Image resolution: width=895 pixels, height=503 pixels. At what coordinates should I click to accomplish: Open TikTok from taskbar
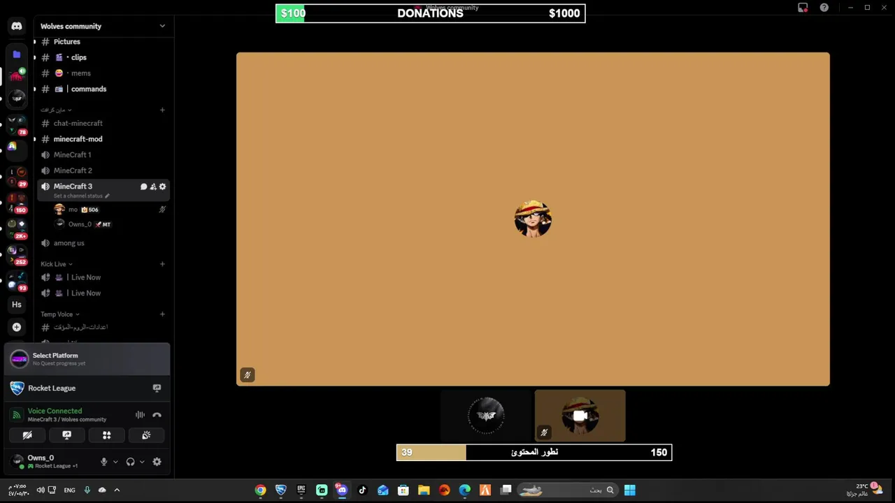pos(362,490)
